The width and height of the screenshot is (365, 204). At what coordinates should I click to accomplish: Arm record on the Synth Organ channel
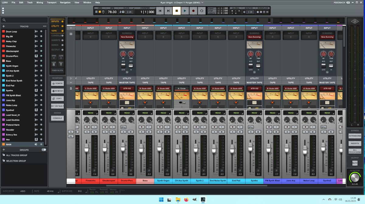tap(160, 127)
